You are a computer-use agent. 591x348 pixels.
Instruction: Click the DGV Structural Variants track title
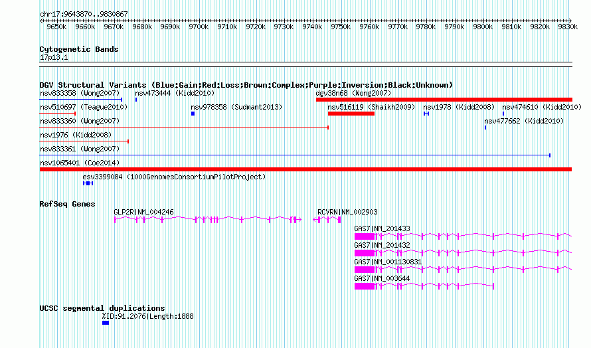246,85
